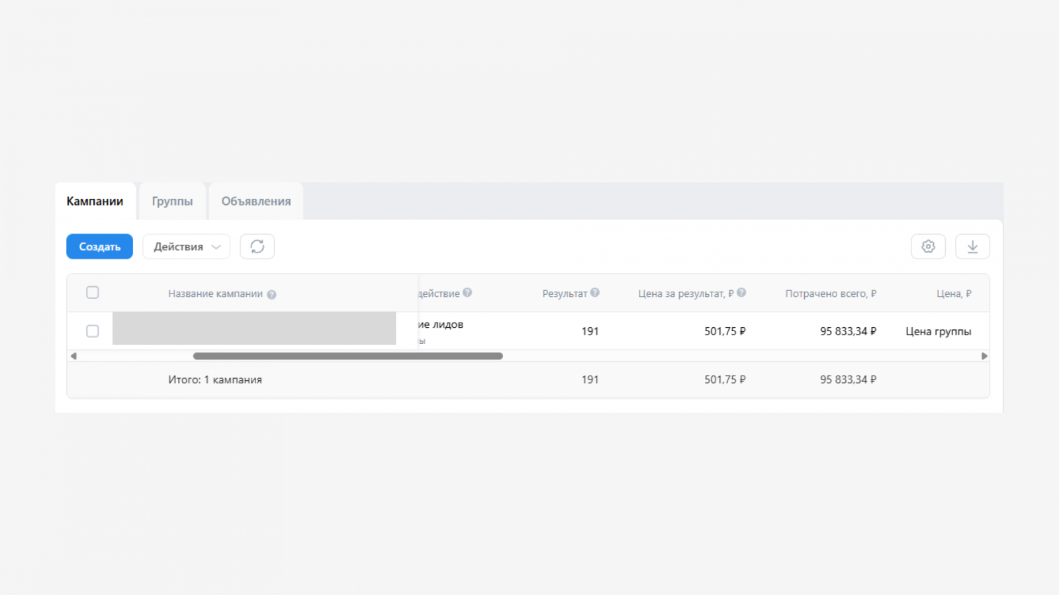The height and width of the screenshot is (595, 1059).
Task: Click the scrollbar's right arrow
Action: pos(984,356)
